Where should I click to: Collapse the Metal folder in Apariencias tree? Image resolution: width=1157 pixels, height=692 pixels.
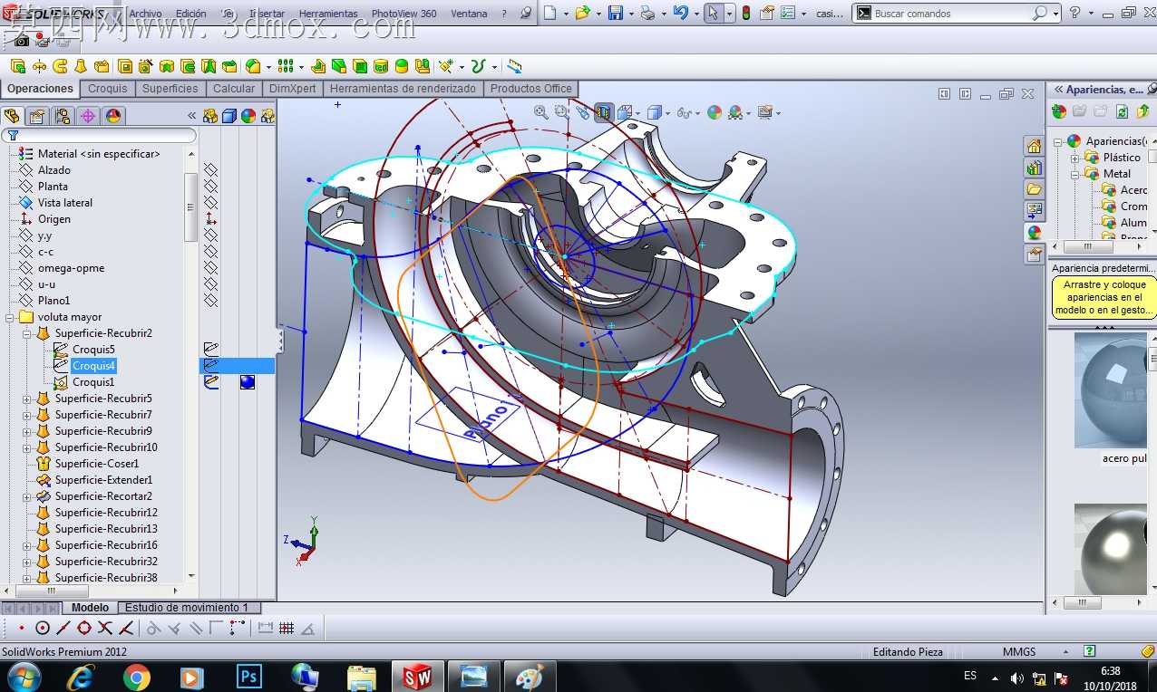[1076, 174]
